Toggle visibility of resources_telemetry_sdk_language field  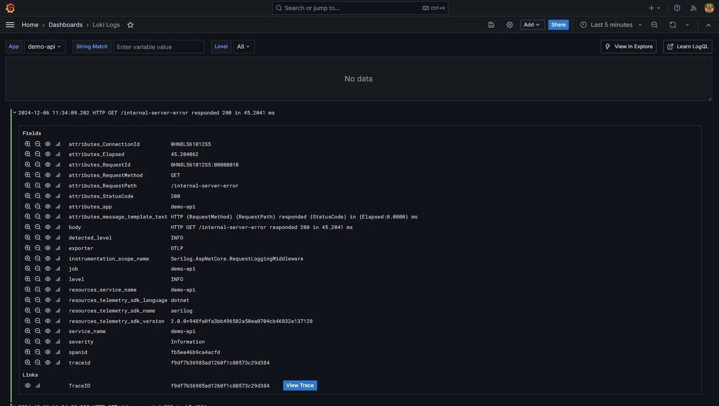(48, 300)
